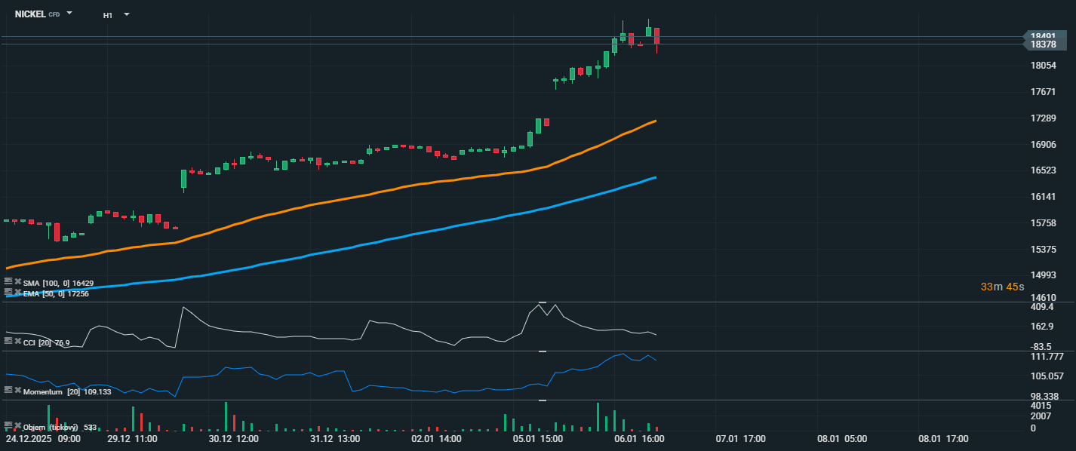Remove the CCI indicator with its X
The height and width of the screenshot is (451, 1076).
click(17, 341)
